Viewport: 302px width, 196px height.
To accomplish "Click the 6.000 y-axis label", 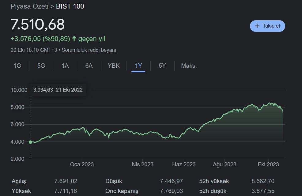I will [17, 124].
